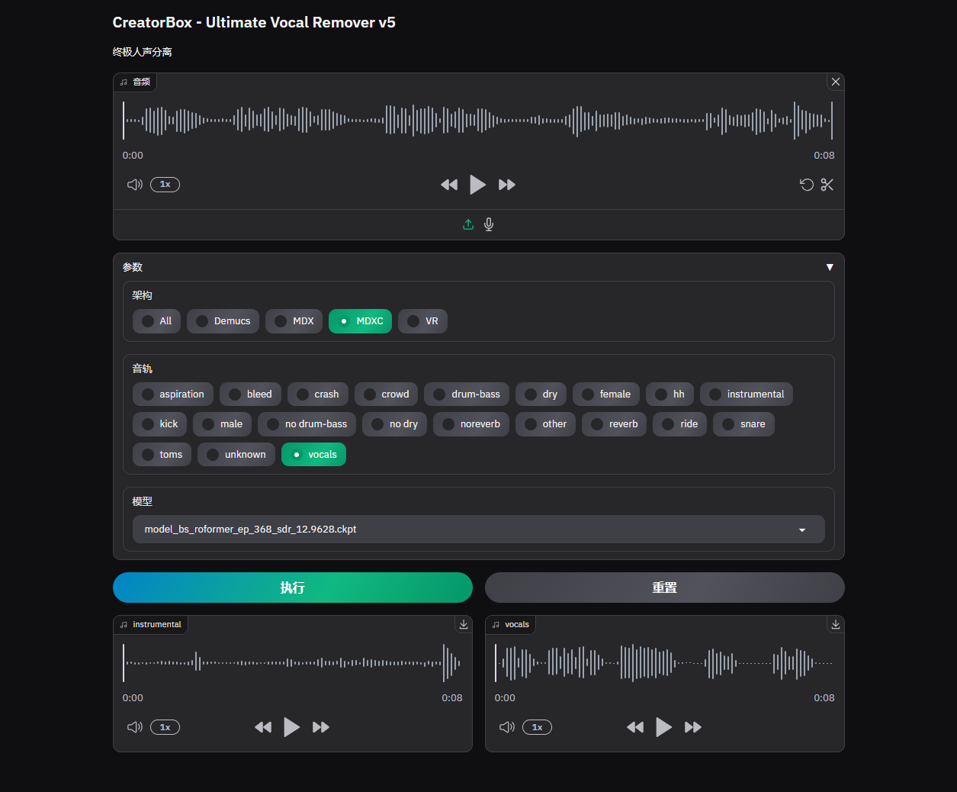Image resolution: width=957 pixels, height=792 pixels.
Task: Click the green 执行 run button
Action: click(x=293, y=588)
